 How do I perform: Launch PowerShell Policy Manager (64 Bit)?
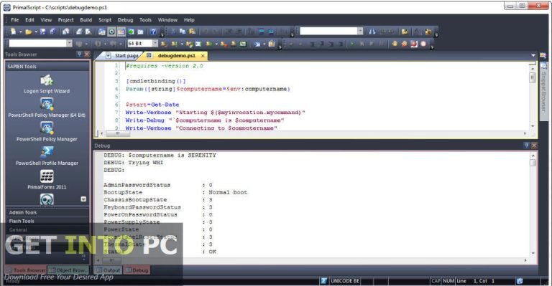[x=47, y=108]
